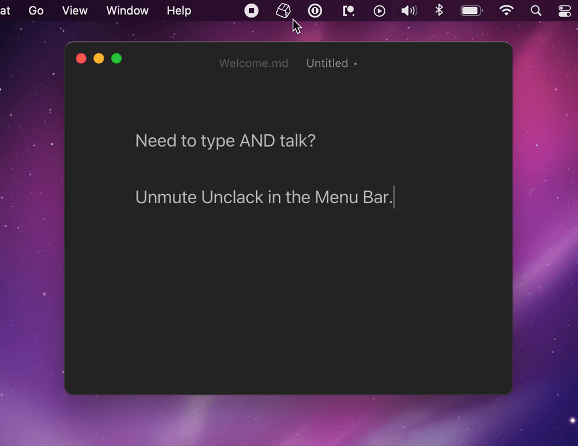Image resolution: width=578 pixels, height=446 pixels.
Task: Close the editor window with red button
Action: coord(81,58)
